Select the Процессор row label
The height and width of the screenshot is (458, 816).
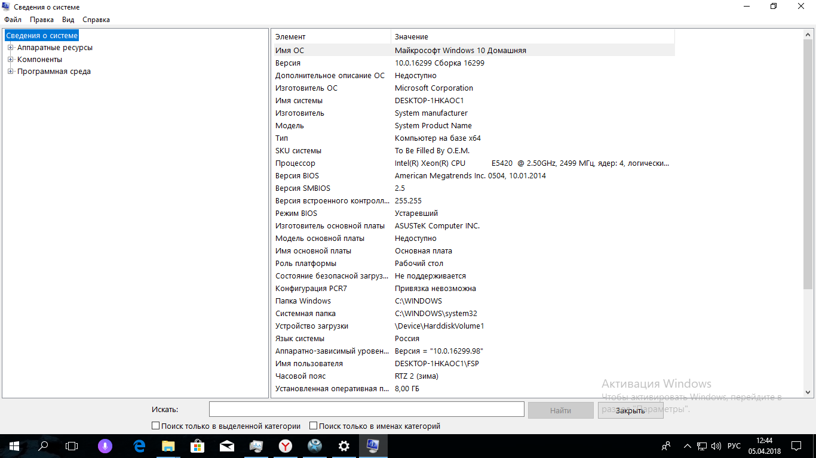tap(295, 163)
